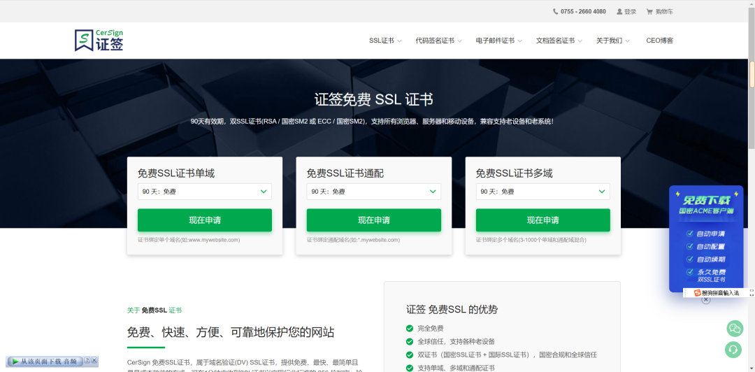Image resolution: width=755 pixels, height=372 pixels.
Task: Click 现在申请 for single-domain certificate
Action: pyautogui.click(x=205, y=220)
